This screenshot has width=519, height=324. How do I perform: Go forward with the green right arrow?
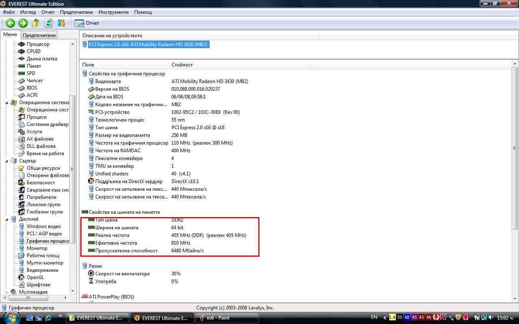[23, 23]
